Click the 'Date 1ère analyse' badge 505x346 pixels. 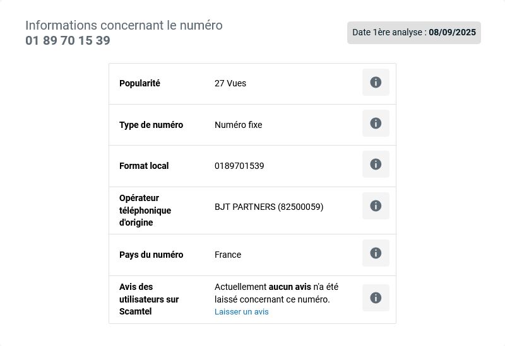(x=414, y=33)
